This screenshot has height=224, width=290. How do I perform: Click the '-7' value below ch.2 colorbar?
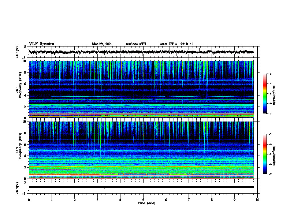pyautogui.click(x=270, y=174)
